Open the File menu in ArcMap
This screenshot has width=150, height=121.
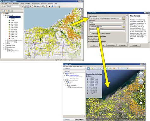(3, 4)
